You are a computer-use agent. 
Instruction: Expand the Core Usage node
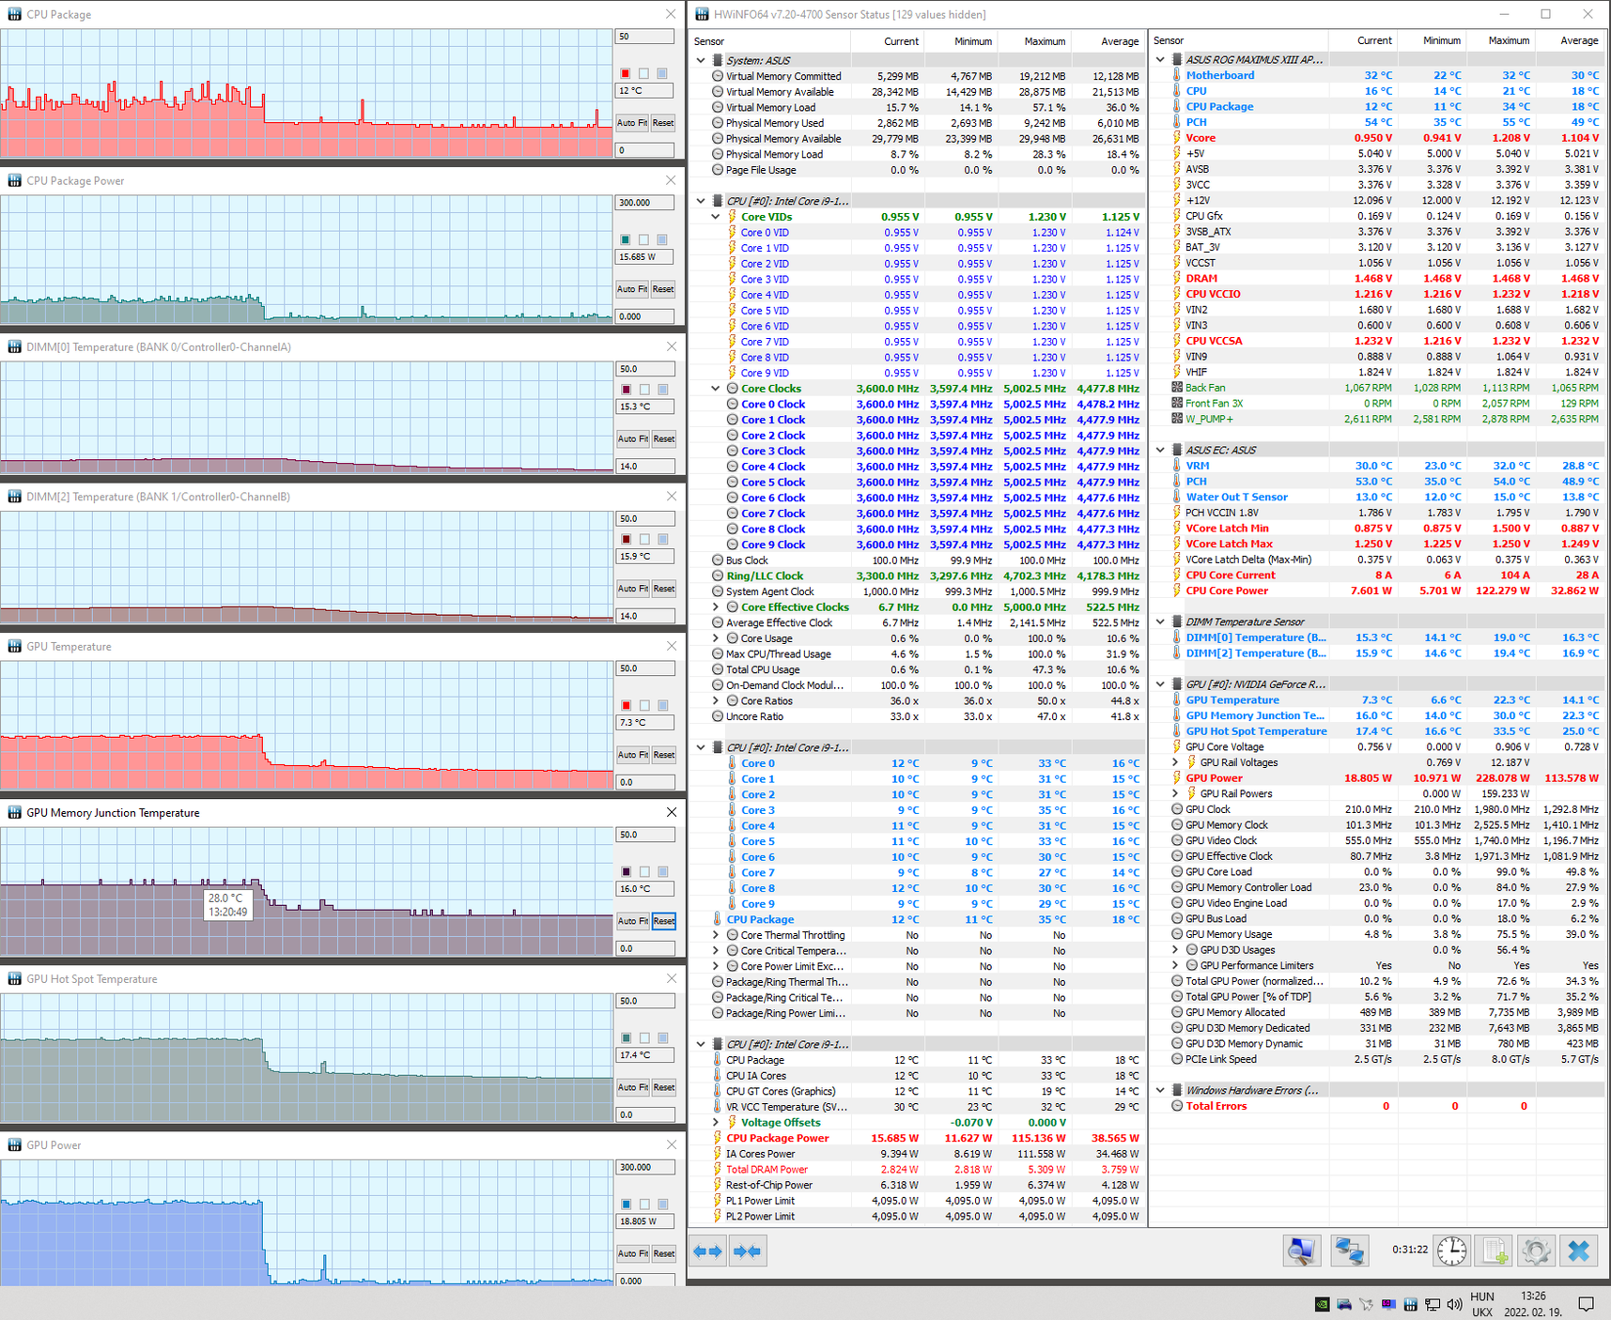click(716, 638)
